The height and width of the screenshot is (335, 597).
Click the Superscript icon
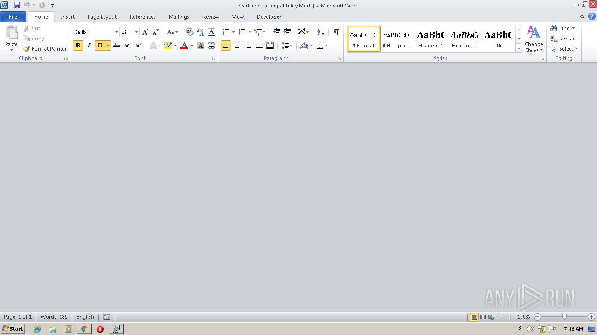click(x=138, y=46)
